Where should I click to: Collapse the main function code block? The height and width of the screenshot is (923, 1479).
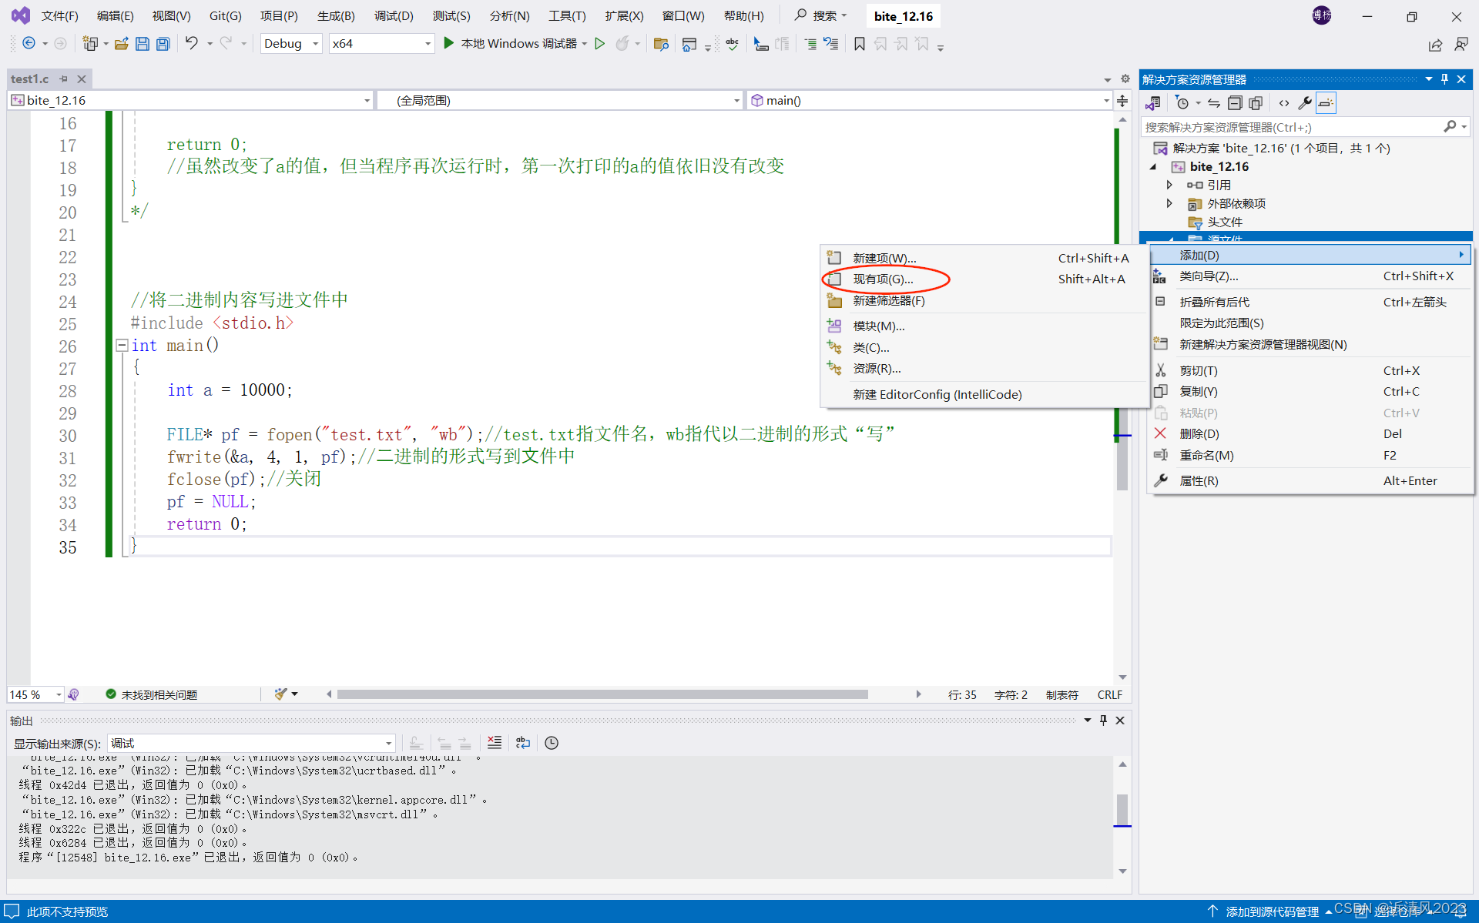(x=122, y=346)
